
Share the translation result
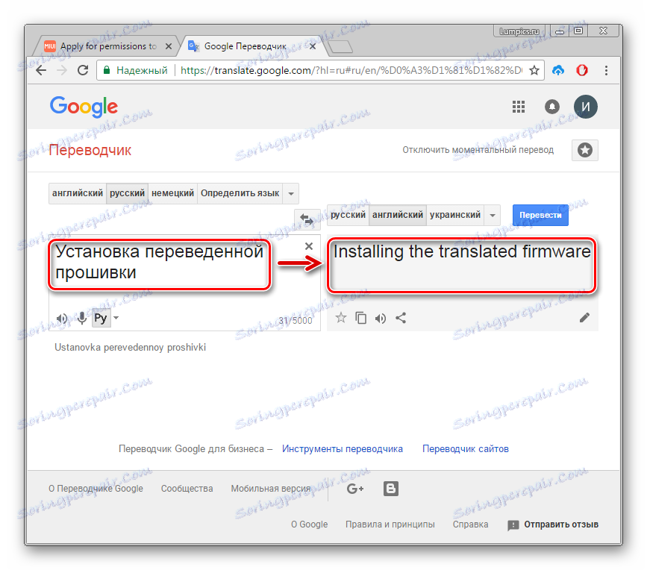click(401, 318)
